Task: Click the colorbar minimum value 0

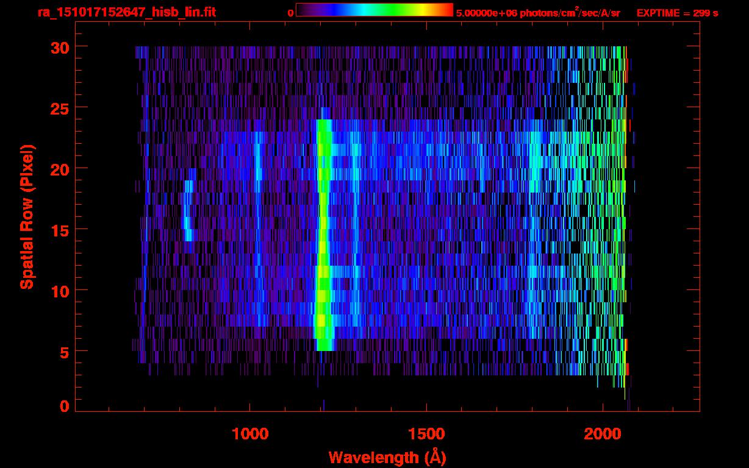Action: (290, 13)
